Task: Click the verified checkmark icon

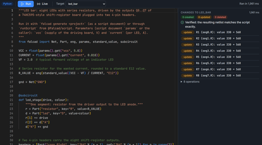Action: (182, 22)
